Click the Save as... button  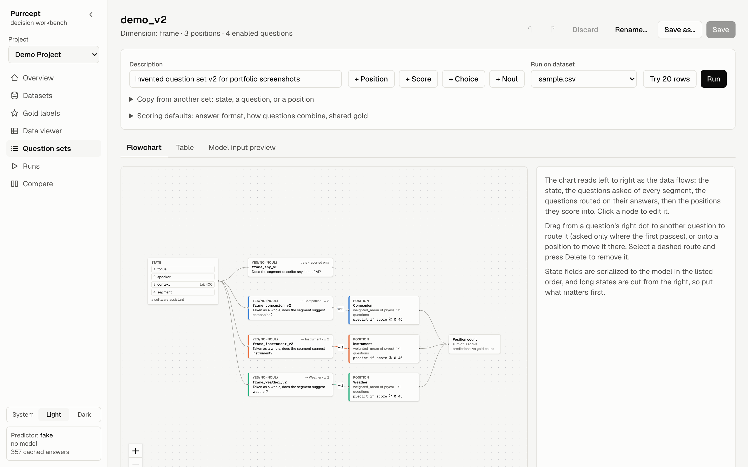click(680, 29)
